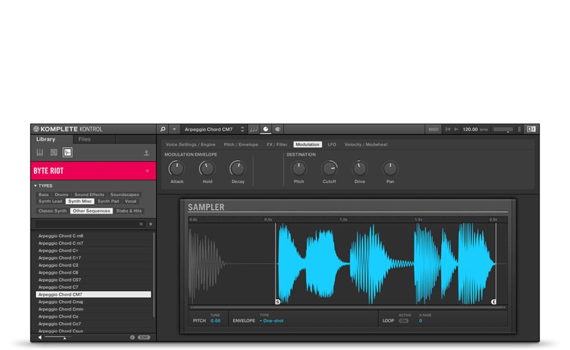
Task: Toggle the loop Active ON switch
Action: (404, 321)
